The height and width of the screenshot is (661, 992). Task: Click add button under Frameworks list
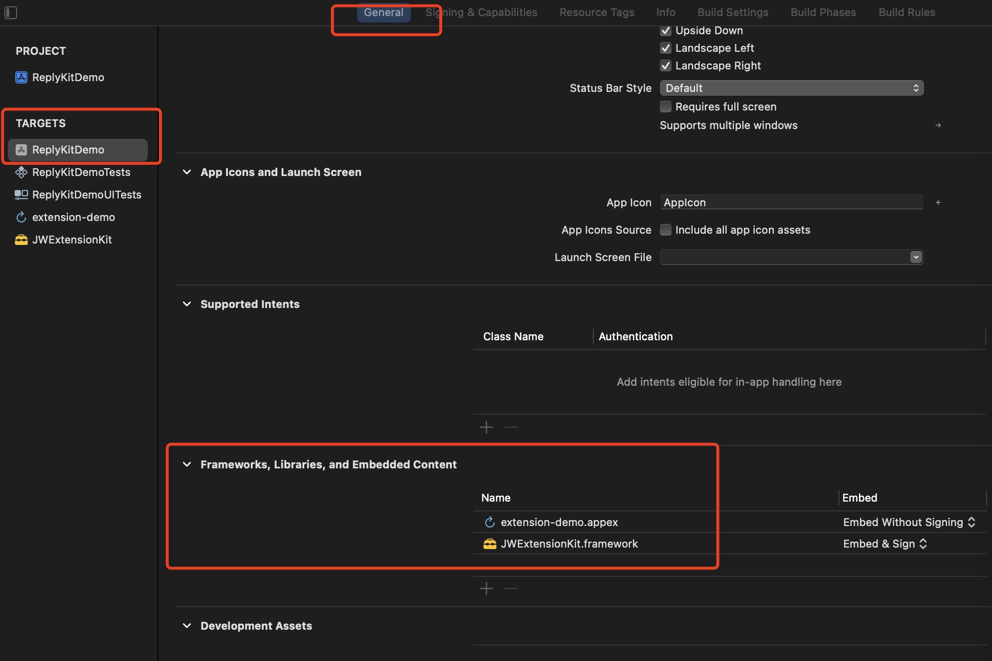(x=486, y=589)
